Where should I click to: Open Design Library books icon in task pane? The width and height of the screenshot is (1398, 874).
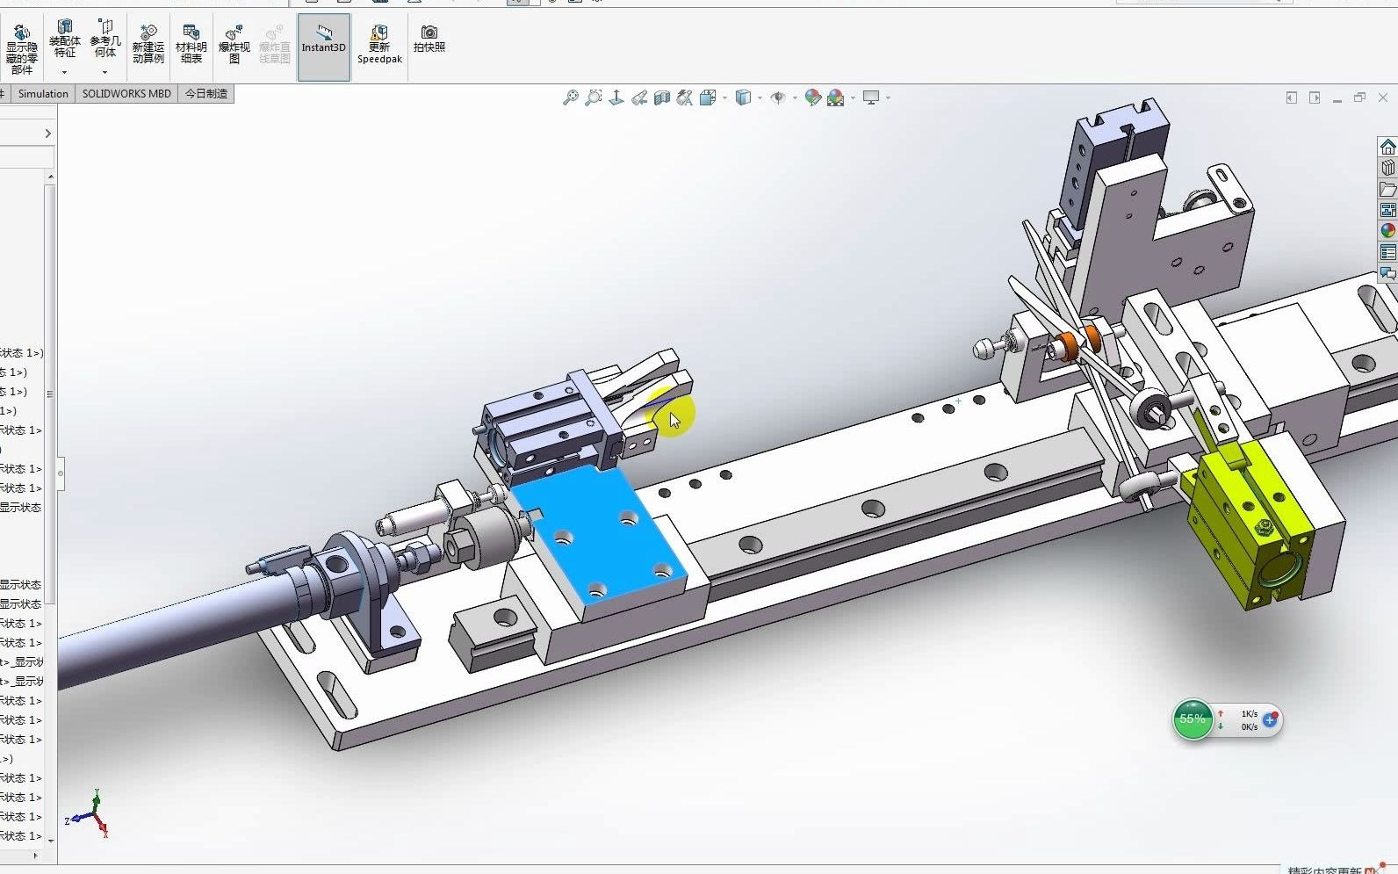click(1387, 168)
